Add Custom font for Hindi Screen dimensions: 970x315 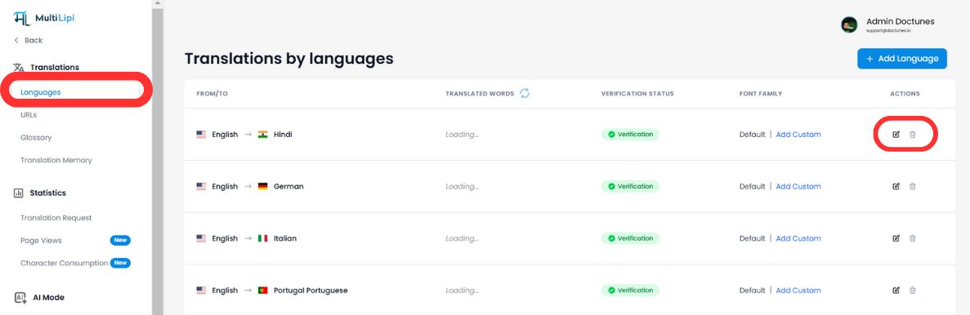coord(798,135)
